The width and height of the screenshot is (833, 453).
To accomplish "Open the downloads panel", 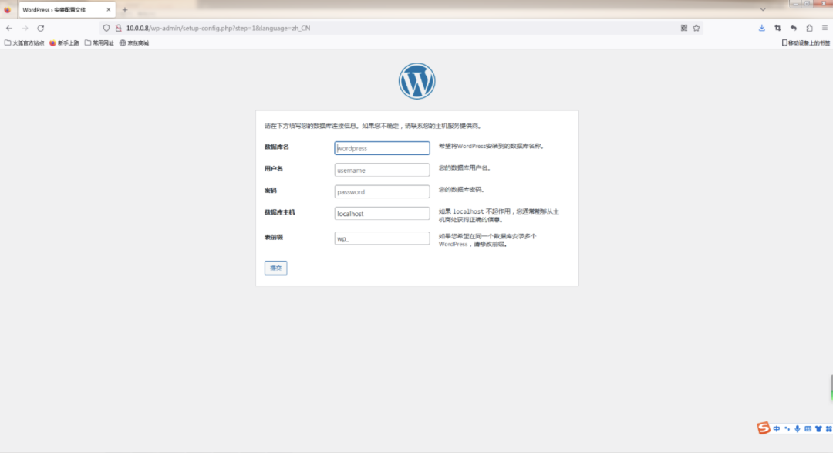I will (762, 28).
